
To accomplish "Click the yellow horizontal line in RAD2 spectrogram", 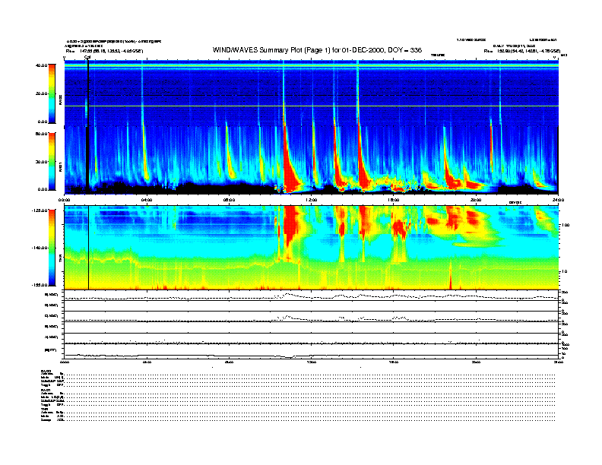I will [x=312, y=106].
